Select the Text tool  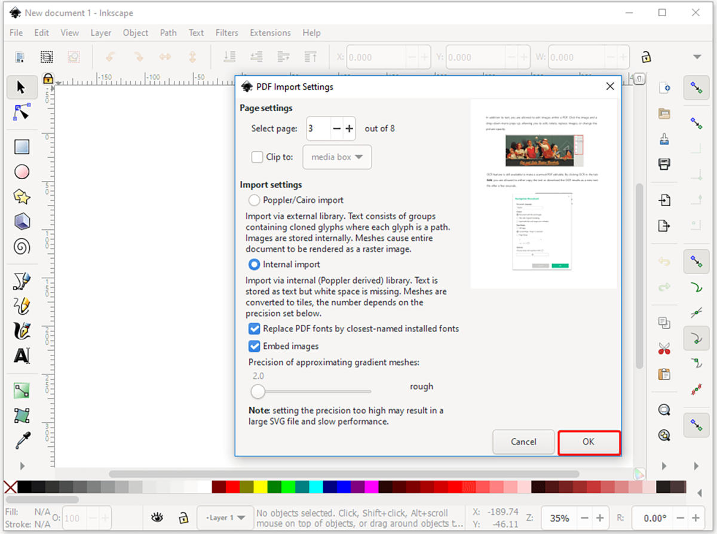[22, 355]
